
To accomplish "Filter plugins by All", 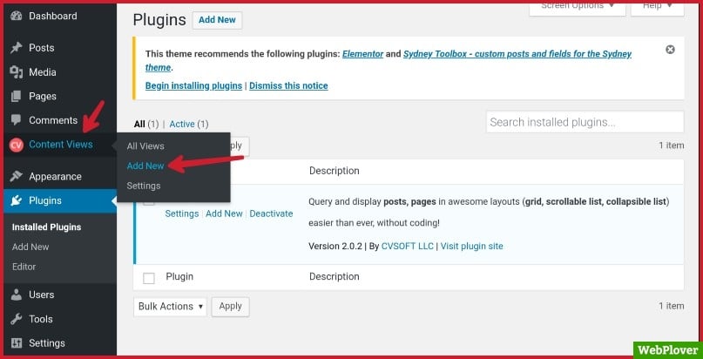I will pyautogui.click(x=139, y=124).
